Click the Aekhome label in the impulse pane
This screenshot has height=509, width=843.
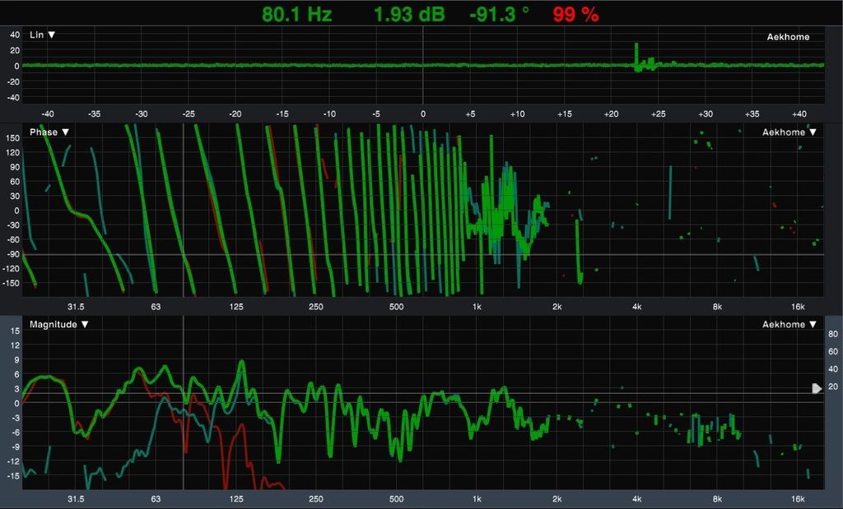788,37
